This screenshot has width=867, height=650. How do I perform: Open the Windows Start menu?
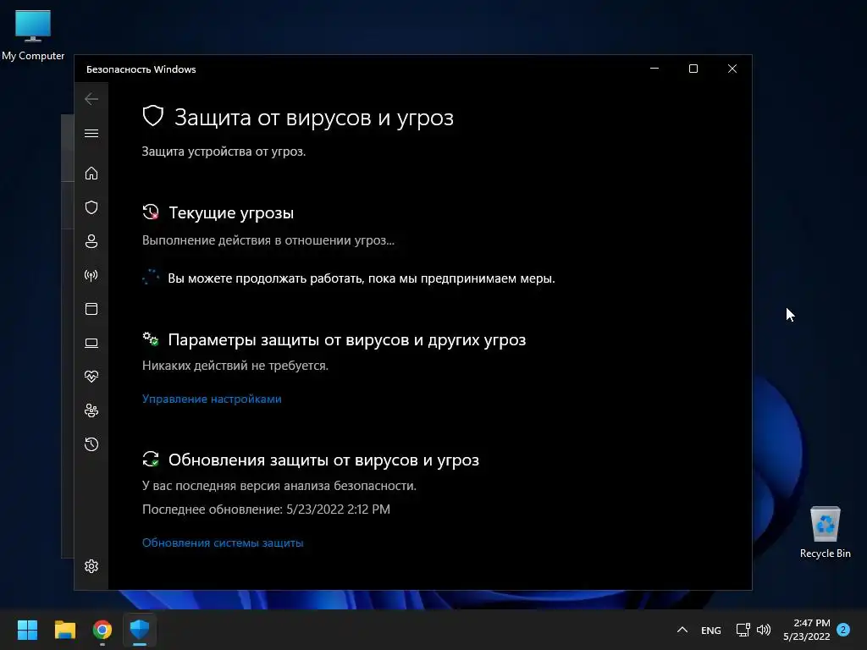(27, 630)
